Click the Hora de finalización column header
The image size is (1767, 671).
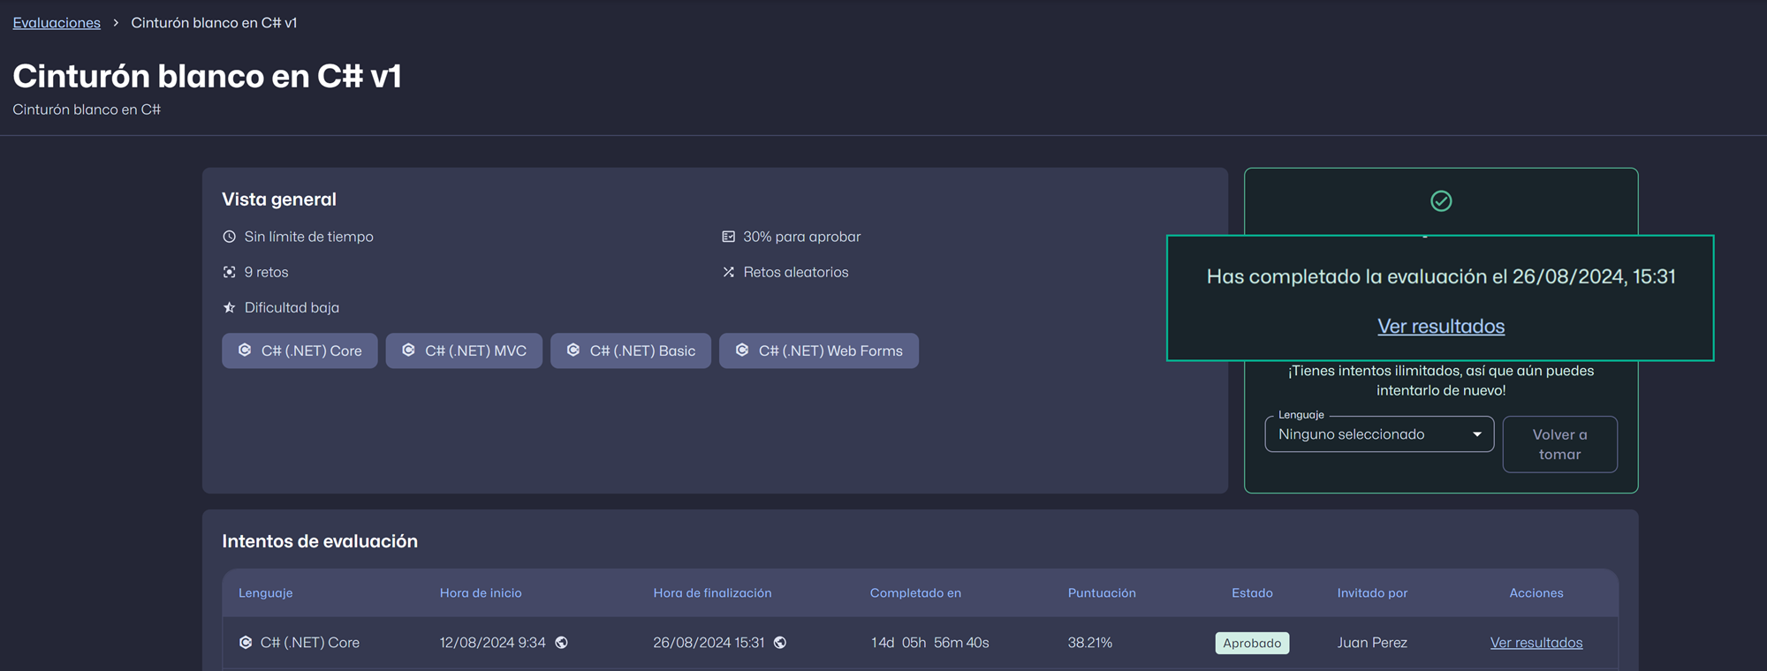tap(712, 593)
